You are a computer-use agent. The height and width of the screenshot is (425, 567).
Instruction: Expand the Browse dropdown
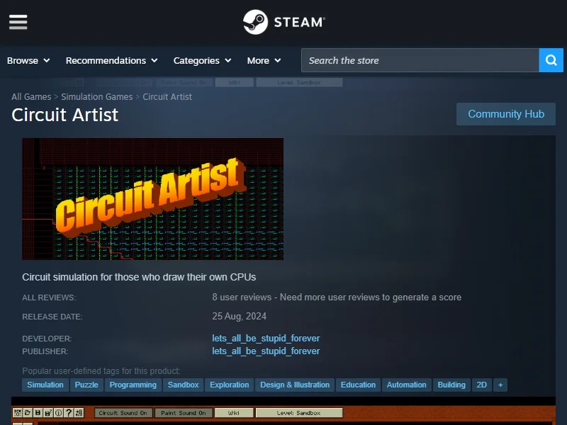(28, 60)
